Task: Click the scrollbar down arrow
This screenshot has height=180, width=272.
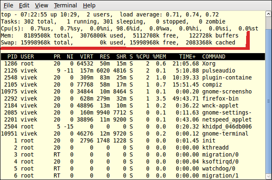Action: click(x=268, y=176)
